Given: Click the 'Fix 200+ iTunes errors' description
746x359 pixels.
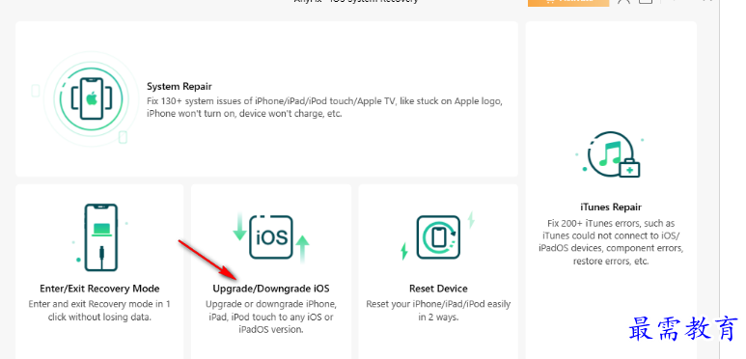Looking at the screenshot, I should [611, 242].
